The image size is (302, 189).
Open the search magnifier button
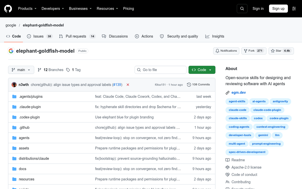(x=242, y=9)
